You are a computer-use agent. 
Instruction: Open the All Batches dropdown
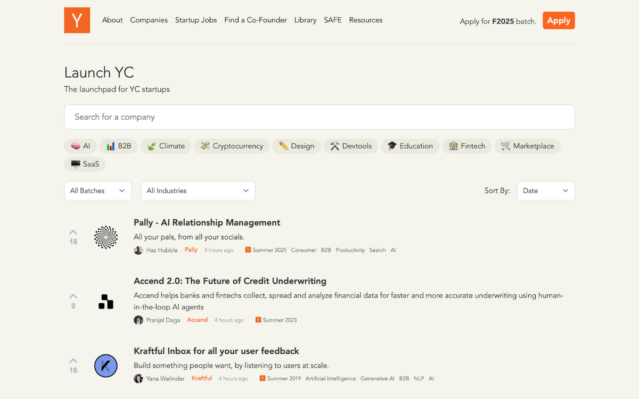[97, 191]
